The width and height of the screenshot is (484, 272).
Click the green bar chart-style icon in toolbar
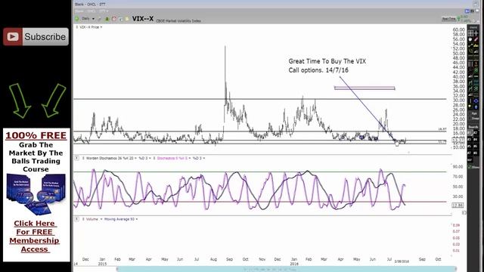pyautogui.click(x=107, y=19)
